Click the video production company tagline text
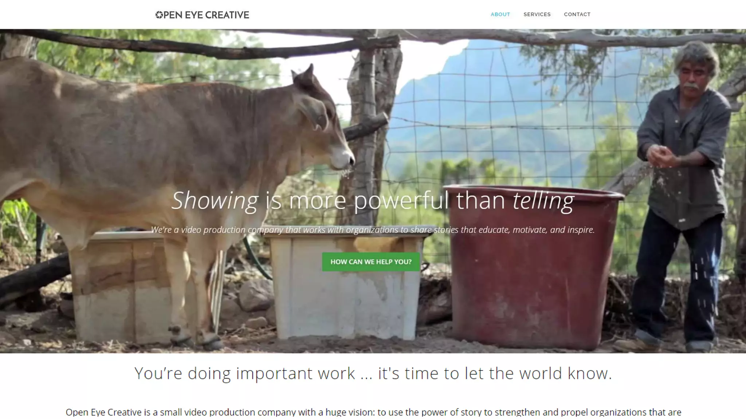Viewport: 746px width, 419px height. 373,230
